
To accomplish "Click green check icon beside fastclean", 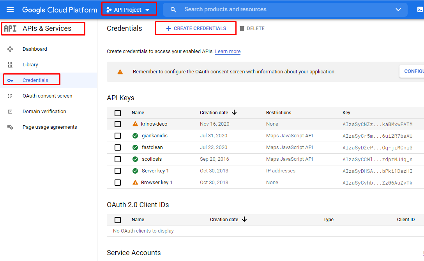I will [135, 147].
